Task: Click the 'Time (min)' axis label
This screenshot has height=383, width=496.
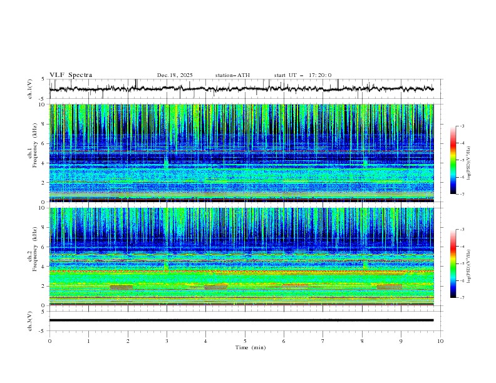Action: click(x=251, y=347)
